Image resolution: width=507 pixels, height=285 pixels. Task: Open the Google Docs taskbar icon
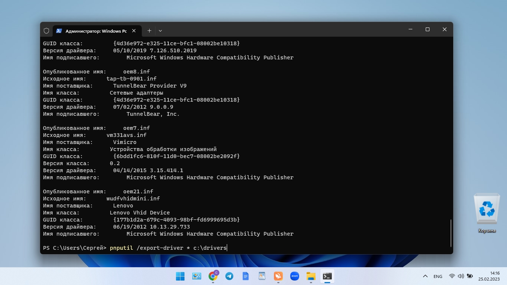[x=245, y=276]
